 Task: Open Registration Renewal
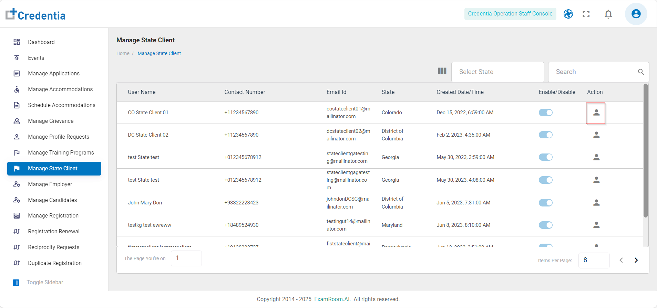[x=54, y=231]
